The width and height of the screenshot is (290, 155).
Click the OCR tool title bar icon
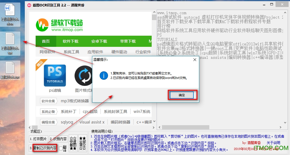coord(29,5)
